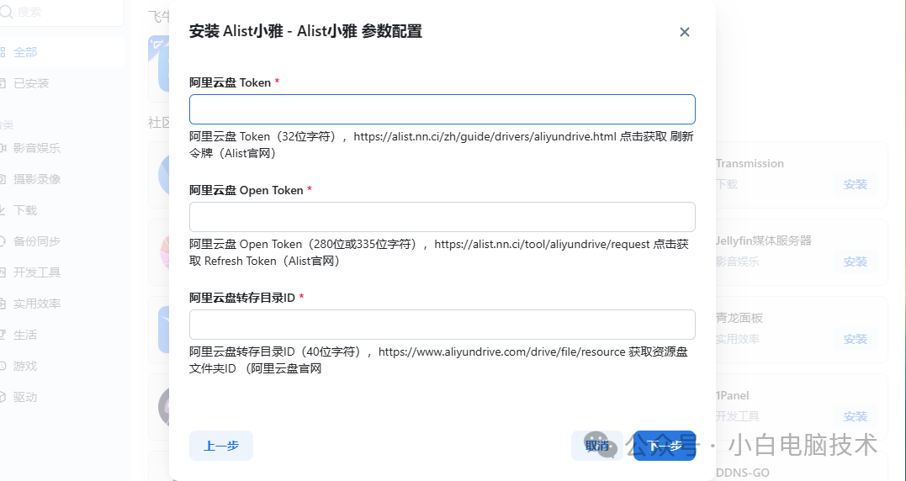Click the 生活 category icon
The image size is (906, 481).
point(2,335)
